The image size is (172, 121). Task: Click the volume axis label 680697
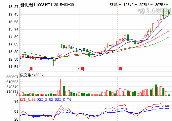click(12, 77)
